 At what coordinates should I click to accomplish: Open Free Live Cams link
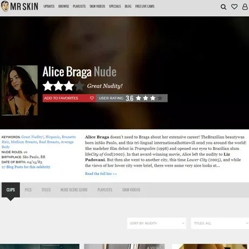point(145,6)
